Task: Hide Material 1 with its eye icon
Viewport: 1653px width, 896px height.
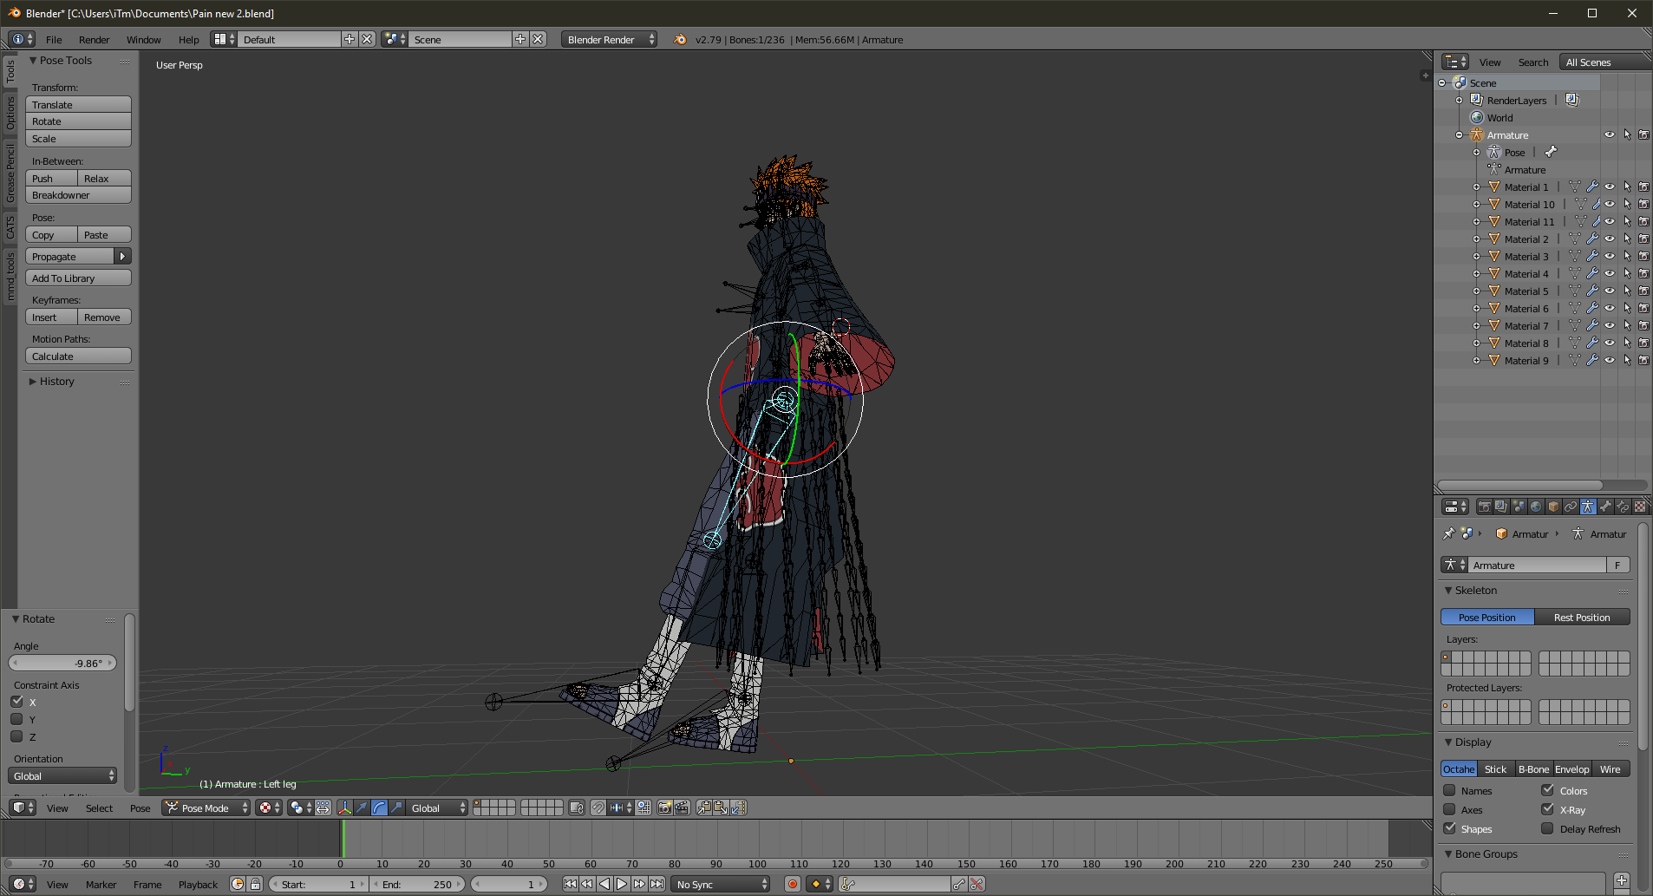Action: (1610, 187)
